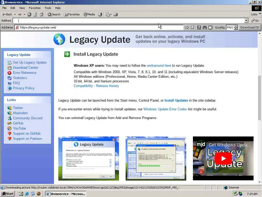This screenshot has width=262, height=197.
Task: Stop page loading with the Stop icon
Action: (x=29, y=14)
